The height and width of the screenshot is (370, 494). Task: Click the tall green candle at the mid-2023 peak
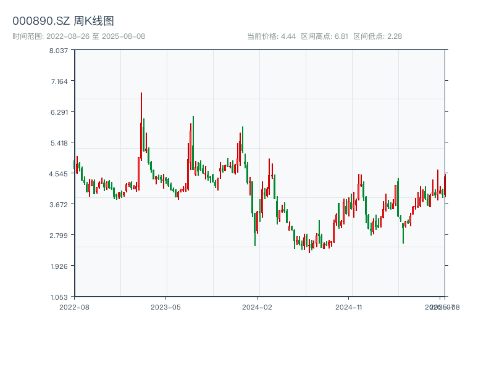tap(193, 143)
